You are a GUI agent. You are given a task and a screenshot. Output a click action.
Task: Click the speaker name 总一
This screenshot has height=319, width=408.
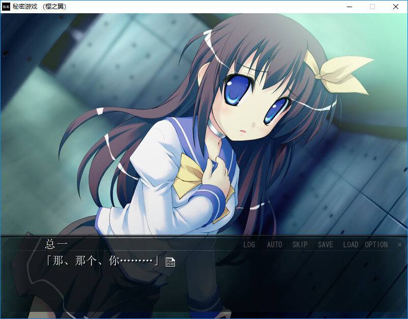[56, 244]
